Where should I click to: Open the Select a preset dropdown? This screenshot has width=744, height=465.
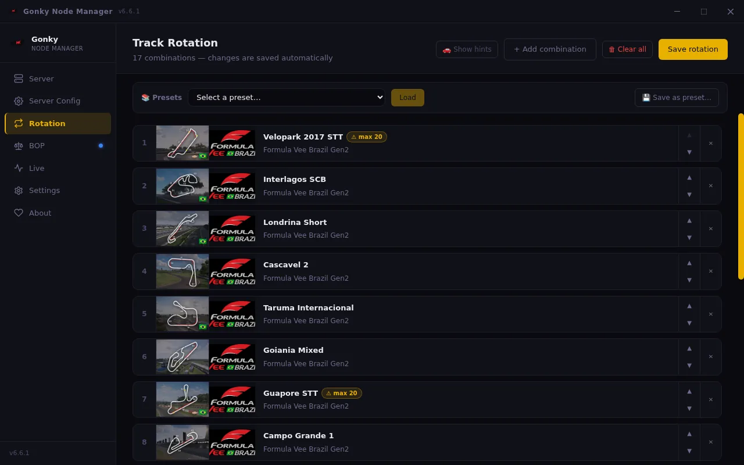(286, 97)
